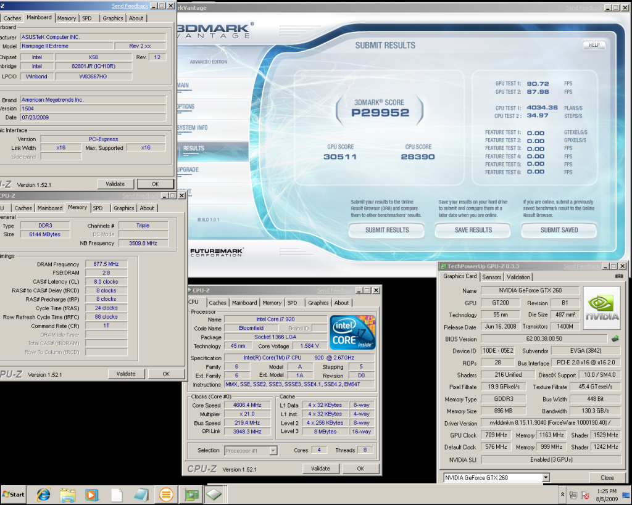The image size is (632, 505).
Task: Click the Save Results button
Action: click(473, 230)
